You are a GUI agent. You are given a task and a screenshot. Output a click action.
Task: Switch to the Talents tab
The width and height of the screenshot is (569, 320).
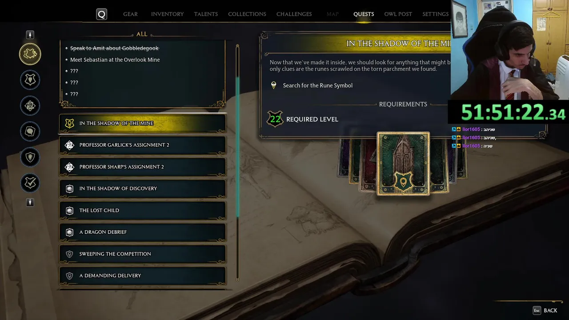pyautogui.click(x=206, y=14)
